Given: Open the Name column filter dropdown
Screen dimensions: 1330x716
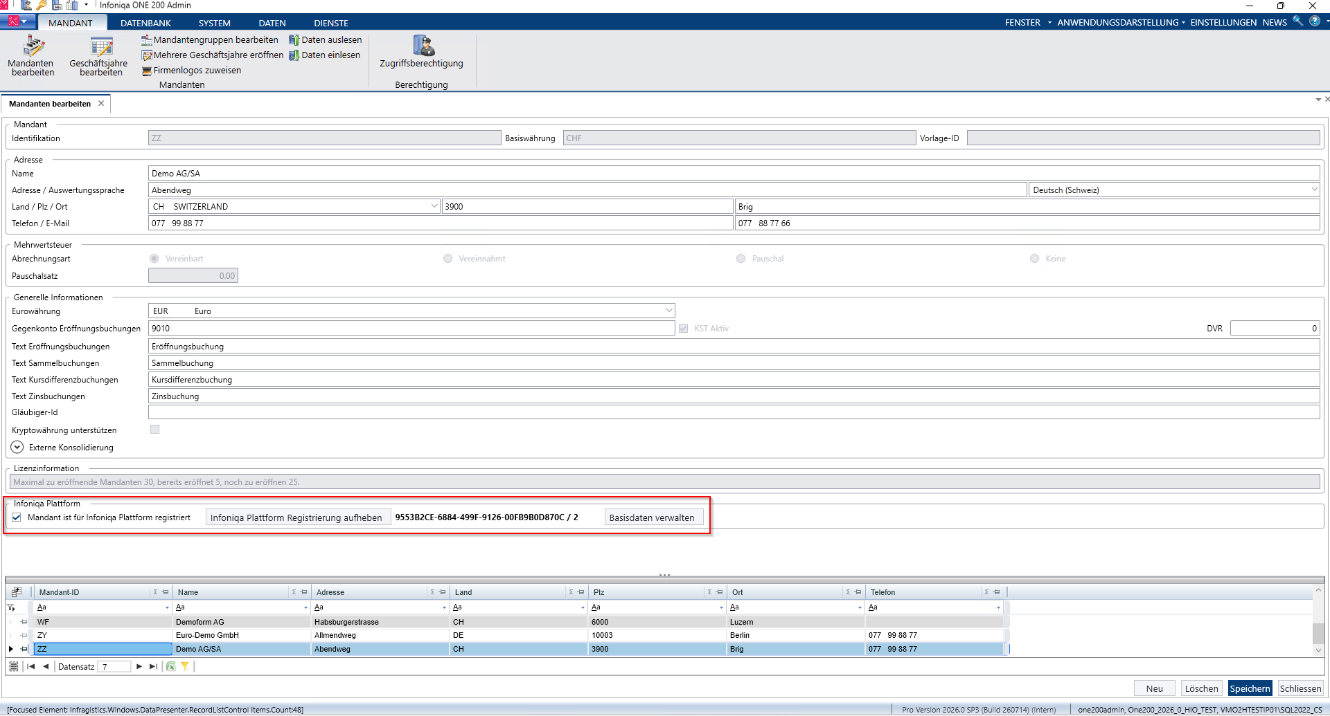Looking at the screenshot, I should click(305, 607).
